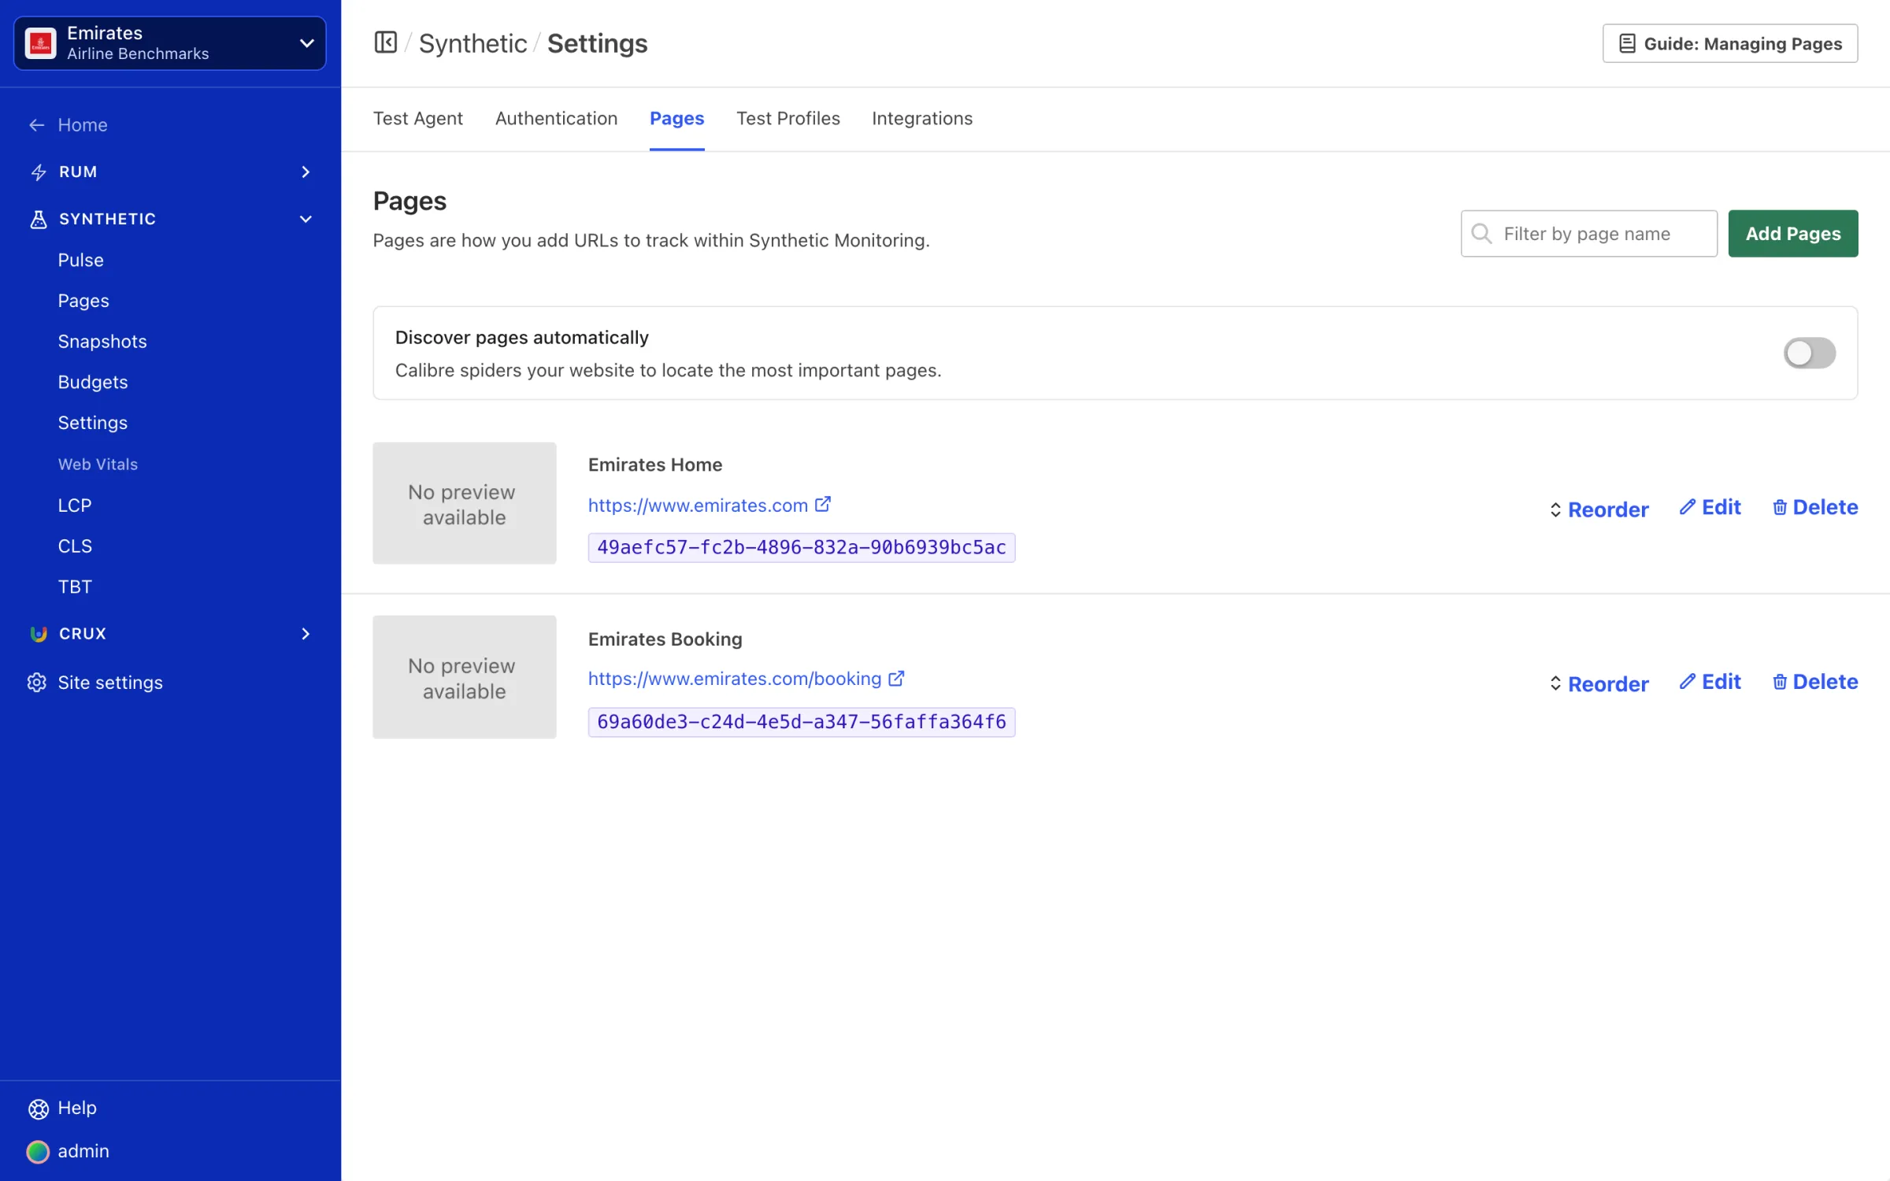This screenshot has width=1890, height=1181.
Task: Click Help label at sidebar bottom
Action: 76,1108
